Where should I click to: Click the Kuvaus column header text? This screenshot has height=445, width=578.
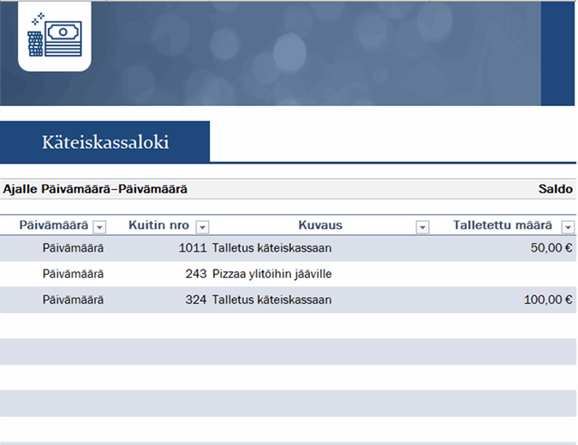click(x=320, y=225)
